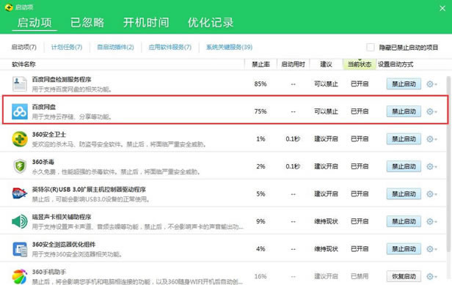
Task: Click the 360安全浏览器优化组件 icon
Action: (20, 249)
